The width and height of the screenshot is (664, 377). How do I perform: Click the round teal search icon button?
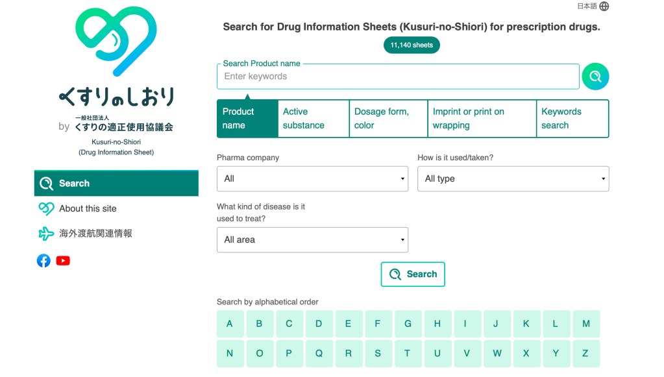[595, 77]
